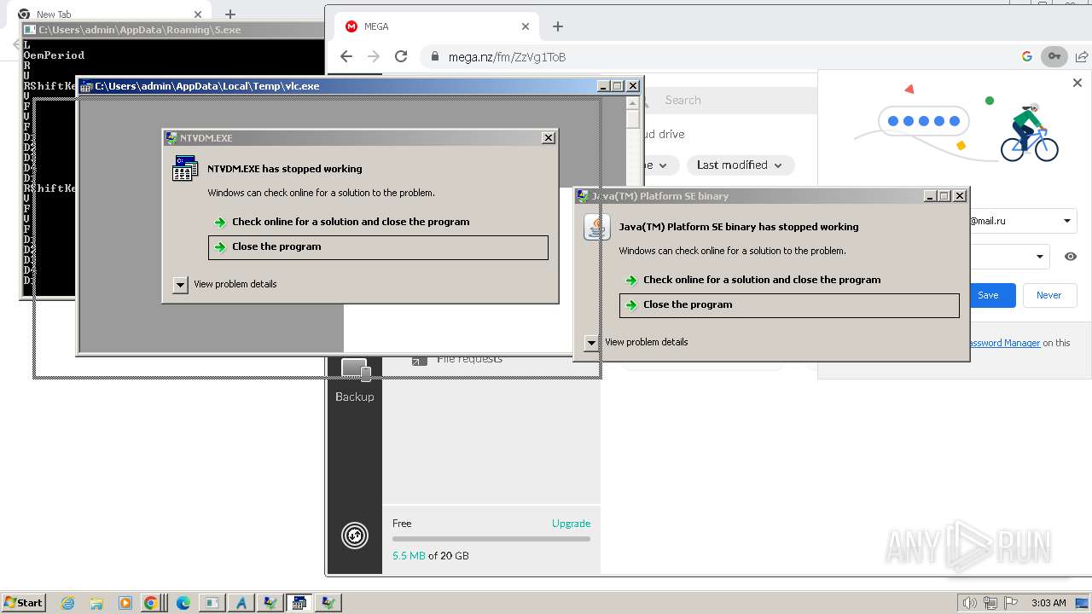Click the Upgrade link in MEGA storage
This screenshot has height=614, width=1092.
pos(571,524)
